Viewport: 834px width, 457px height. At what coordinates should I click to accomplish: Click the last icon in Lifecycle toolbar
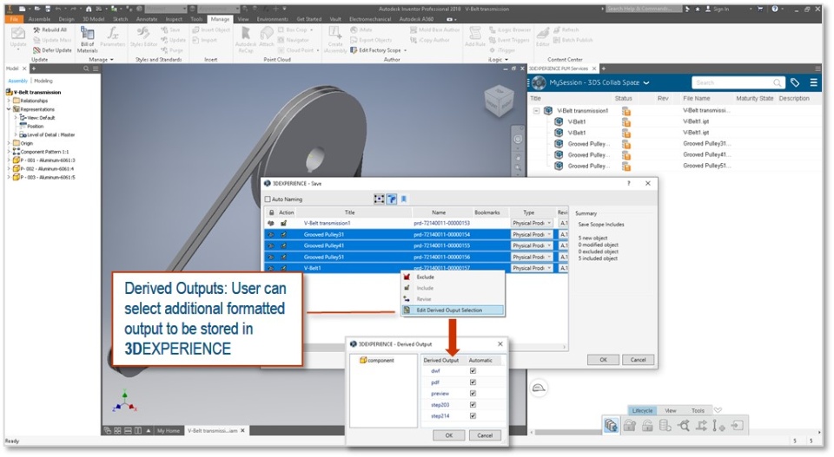pyautogui.click(x=738, y=425)
